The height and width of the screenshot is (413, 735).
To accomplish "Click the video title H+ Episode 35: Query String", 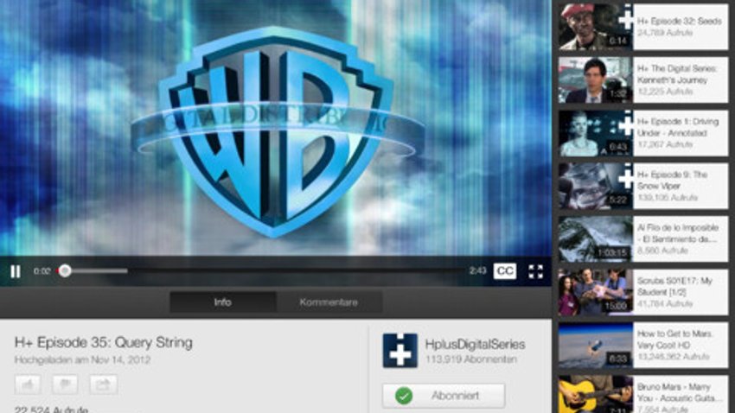I will click(x=104, y=343).
